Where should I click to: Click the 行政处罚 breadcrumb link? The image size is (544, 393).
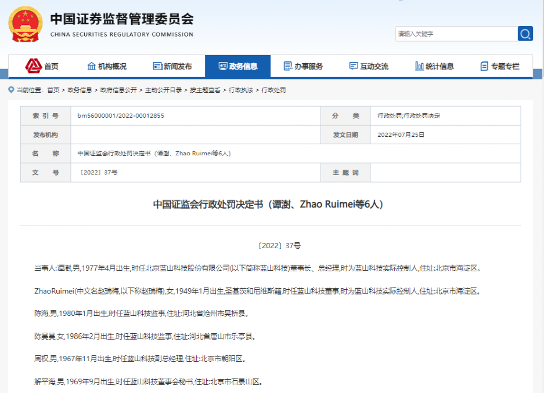click(x=273, y=90)
